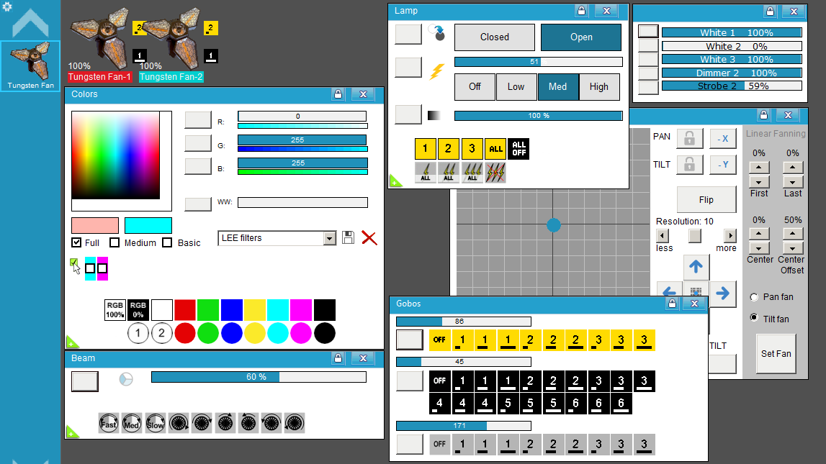
Task: Toggle the Strobe 2 channel checkbox
Action: [648, 87]
